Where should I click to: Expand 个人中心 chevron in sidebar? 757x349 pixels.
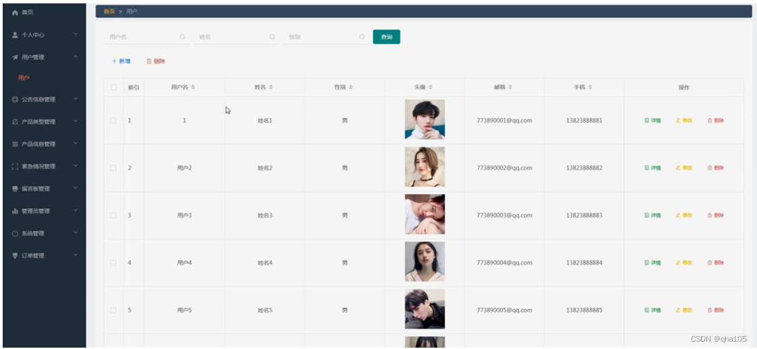tap(75, 34)
